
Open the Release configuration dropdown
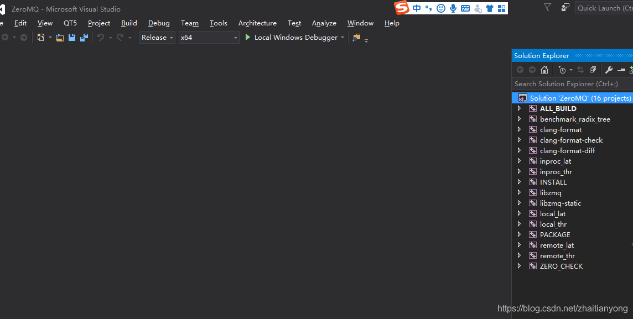click(x=157, y=38)
